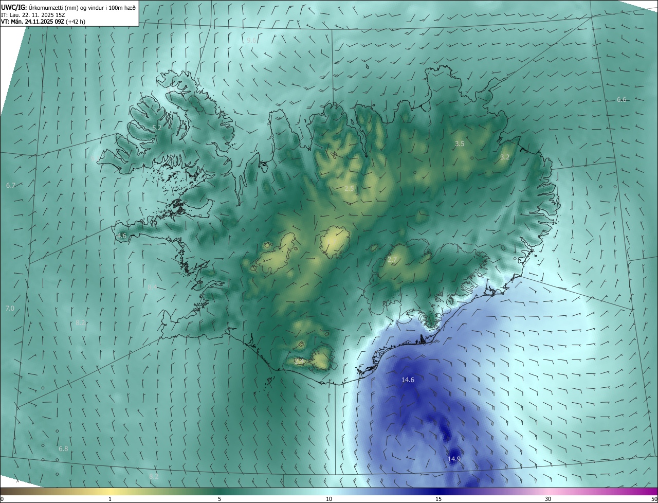Click the 2.7 value over Vatnajökull glacier
Screen dimensions: 658x503
[x=392, y=260]
